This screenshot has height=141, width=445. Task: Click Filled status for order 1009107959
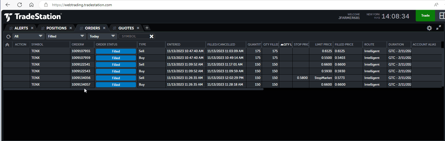[116, 58]
